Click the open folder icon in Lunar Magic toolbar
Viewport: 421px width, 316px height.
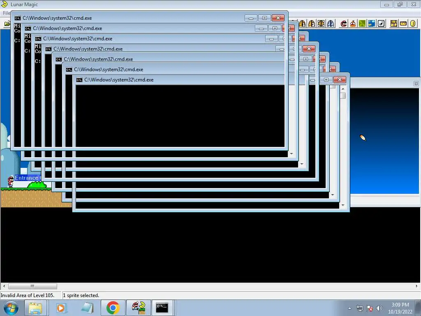(7, 23)
